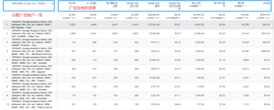Sort by the Google Ads 每次点击费用 header

(175, 6)
